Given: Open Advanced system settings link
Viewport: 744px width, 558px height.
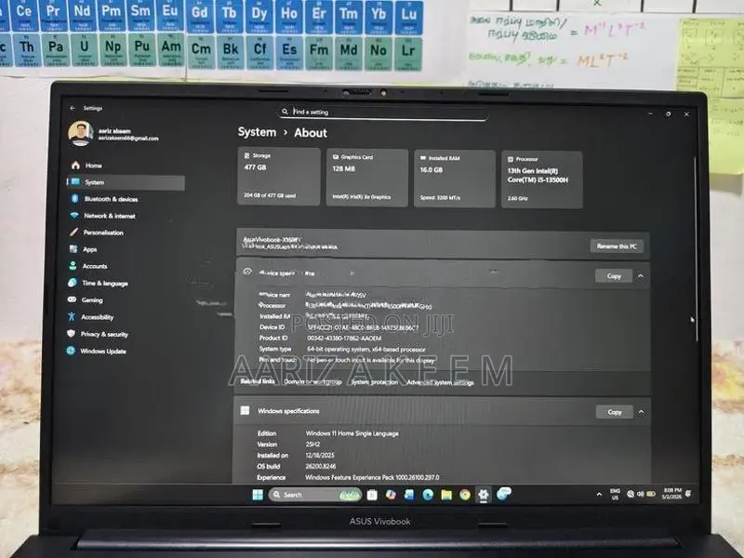Looking at the screenshot, I should (440, 382).
